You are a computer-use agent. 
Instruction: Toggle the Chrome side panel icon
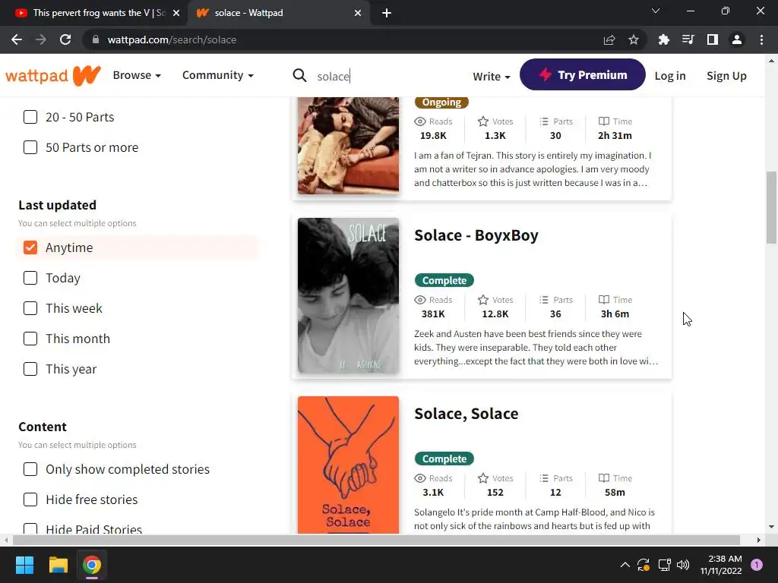[x=713, y=39]
